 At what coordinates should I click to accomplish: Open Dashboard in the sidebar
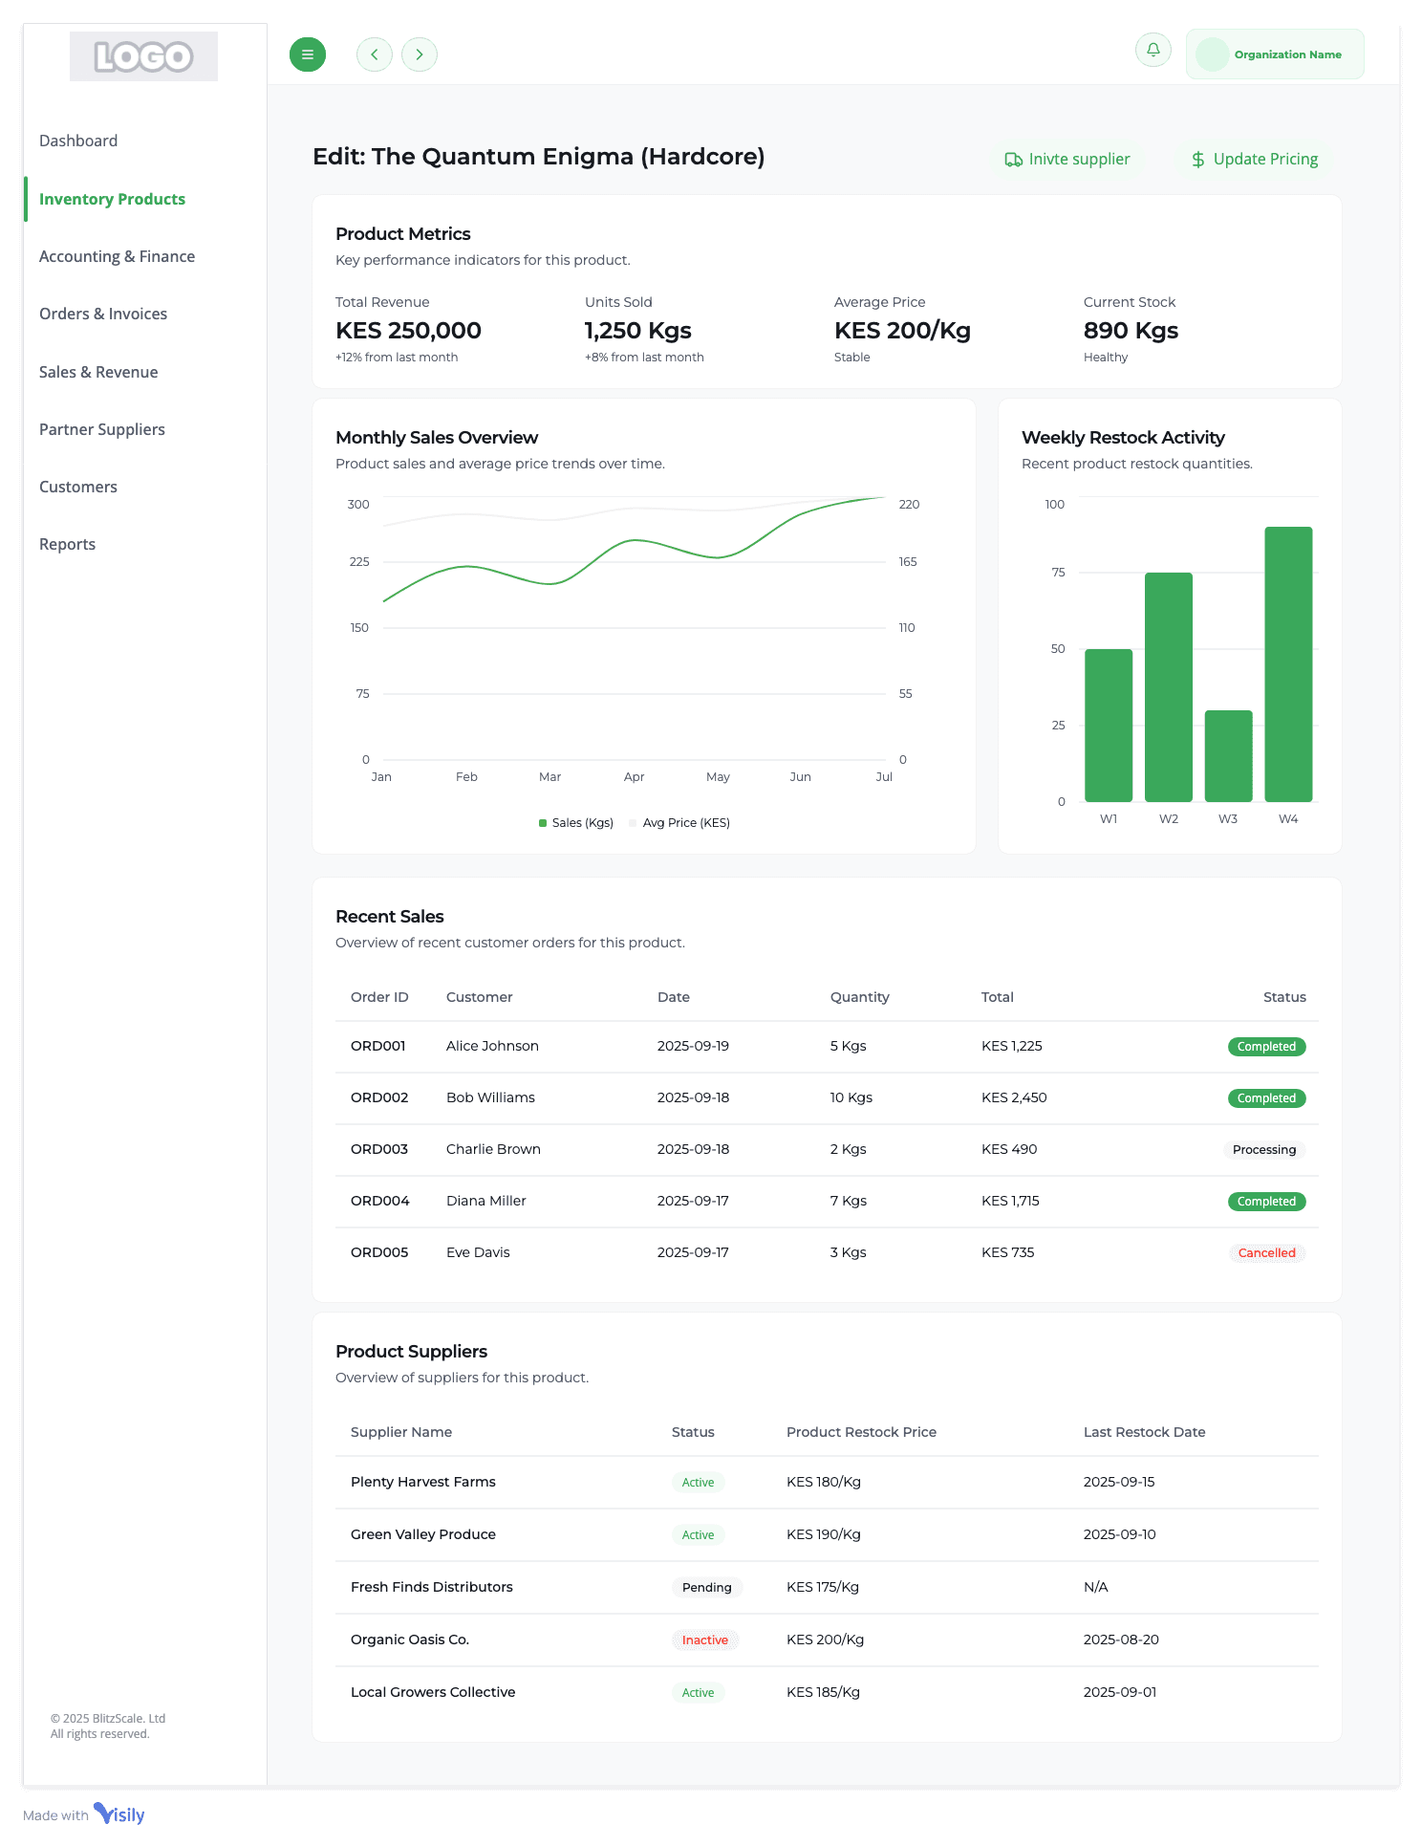[x=78, y=141]
